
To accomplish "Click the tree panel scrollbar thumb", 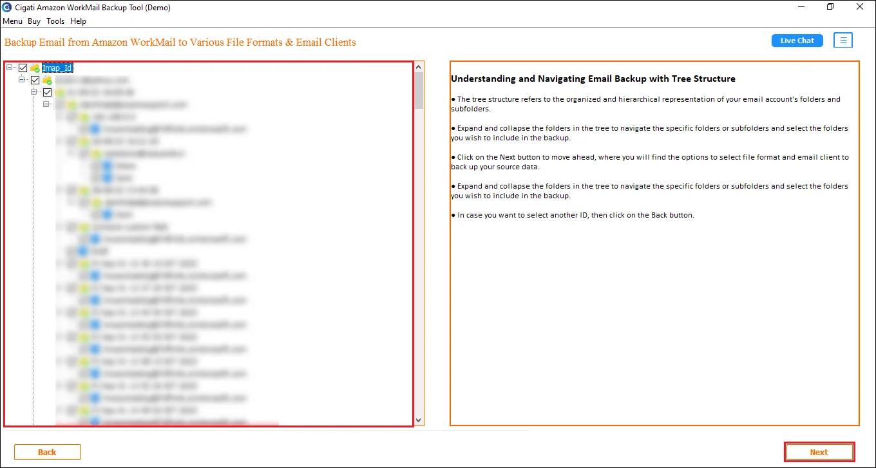I will click(x=419, y=90).
